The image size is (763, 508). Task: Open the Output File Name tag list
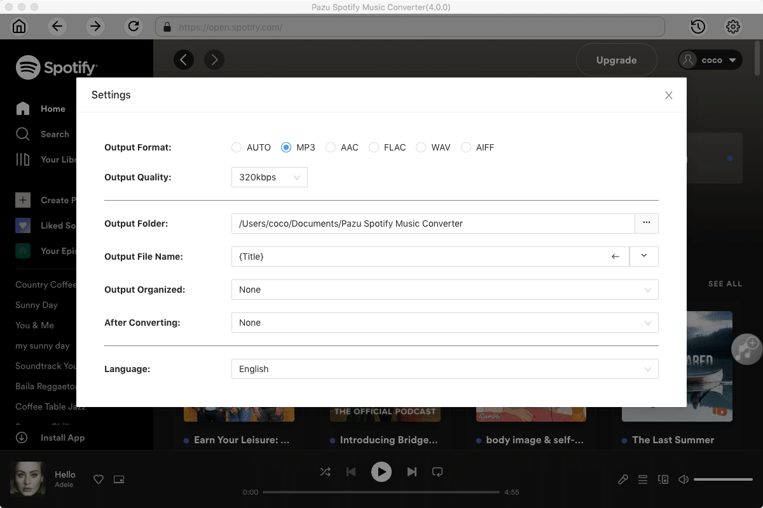point(643,256)
